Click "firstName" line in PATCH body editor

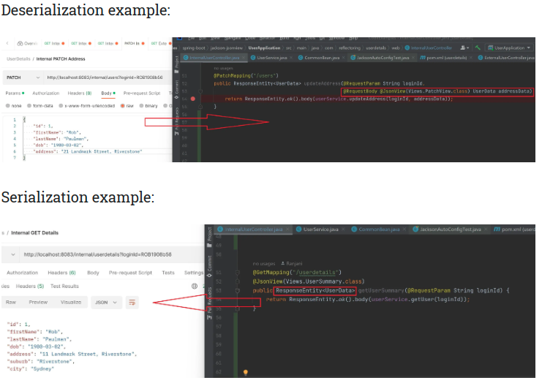(56, 132)
